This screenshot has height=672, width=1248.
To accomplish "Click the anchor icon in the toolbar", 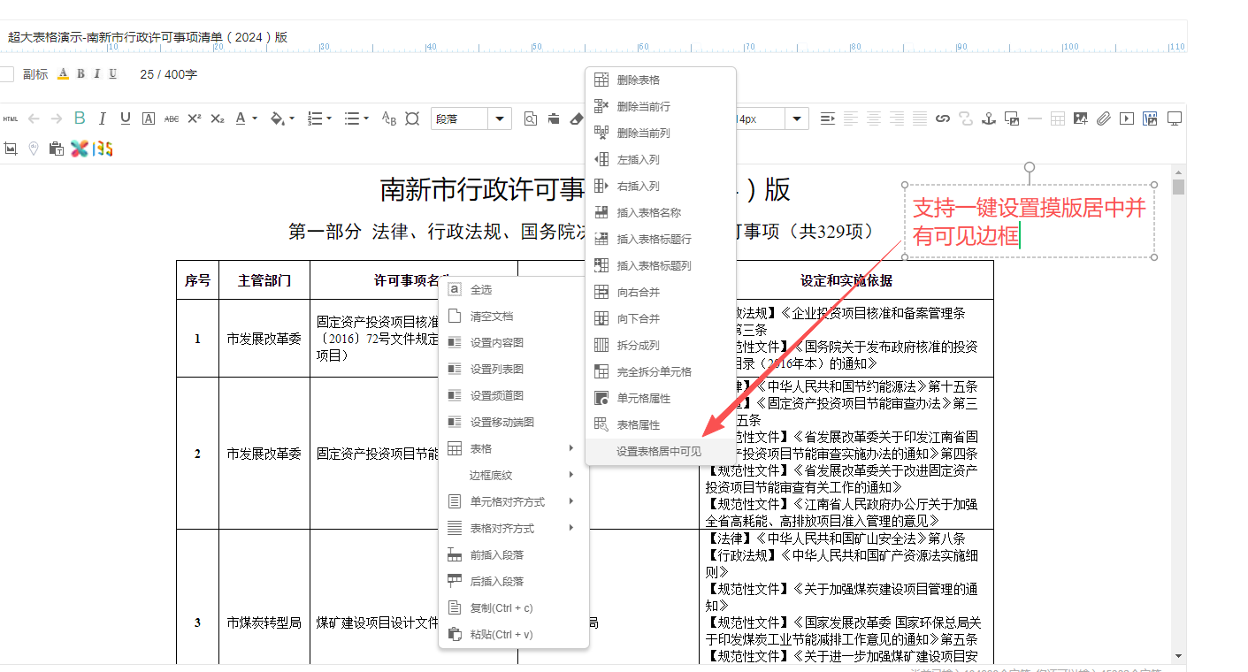I will [x=989, y=118].
